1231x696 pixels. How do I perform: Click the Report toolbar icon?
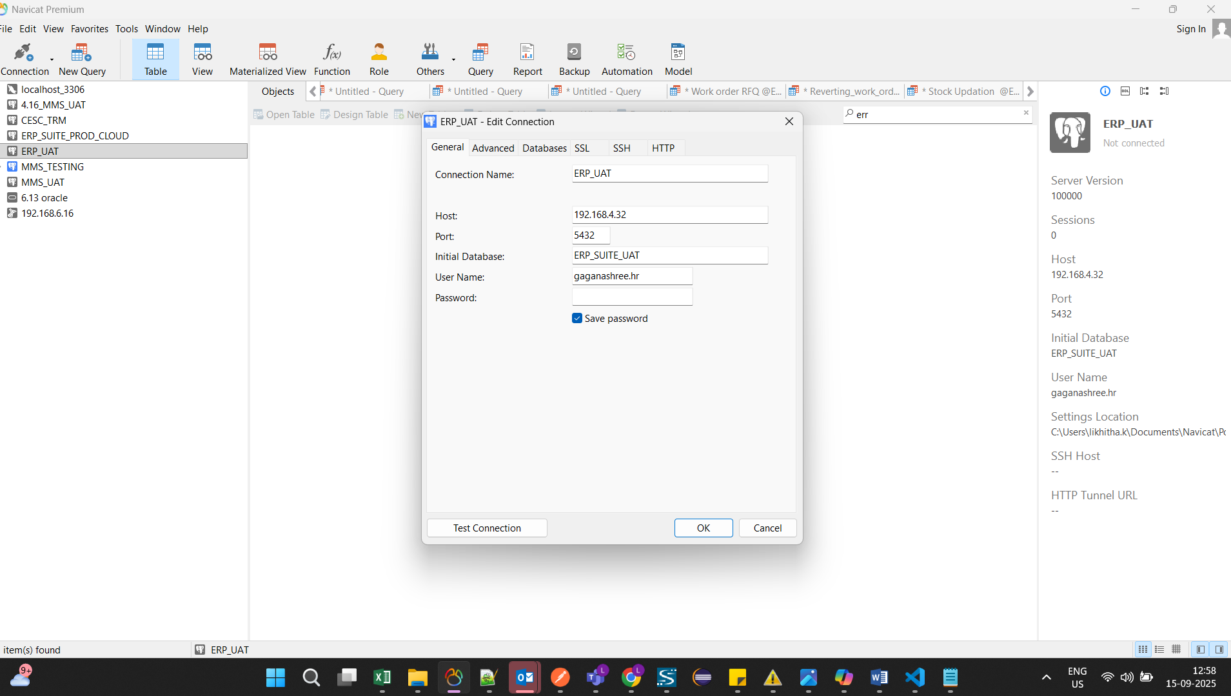(527, 59)
